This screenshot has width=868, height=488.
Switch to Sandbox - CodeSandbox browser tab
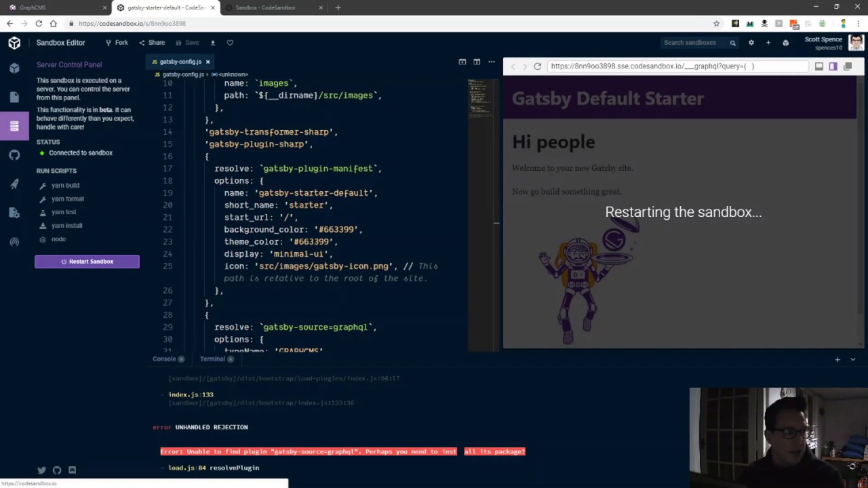(273, 7)
